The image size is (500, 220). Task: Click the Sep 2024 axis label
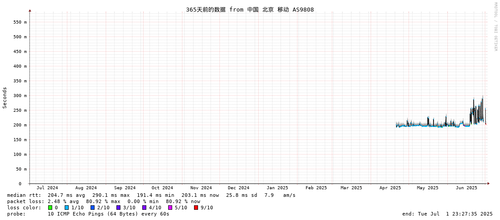click(125, 188)
